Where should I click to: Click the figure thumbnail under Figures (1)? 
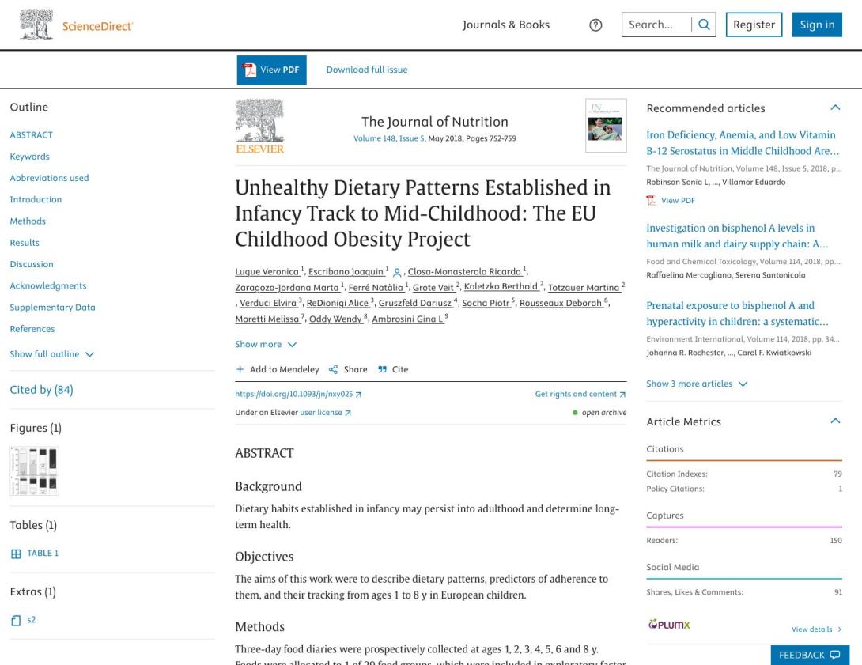tap(35, 470)
